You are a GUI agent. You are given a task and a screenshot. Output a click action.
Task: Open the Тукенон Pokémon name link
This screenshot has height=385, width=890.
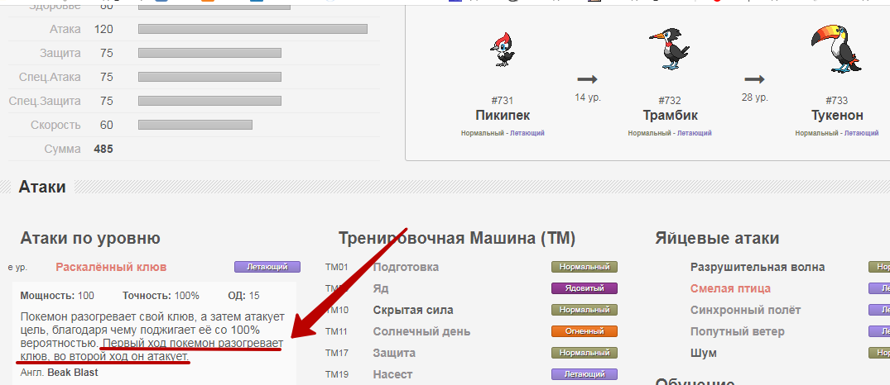click(837, 116)
